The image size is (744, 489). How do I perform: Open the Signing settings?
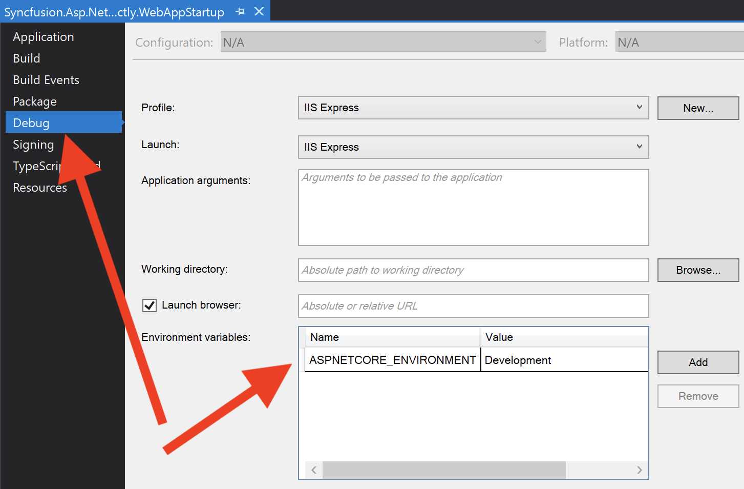(33, 144)
